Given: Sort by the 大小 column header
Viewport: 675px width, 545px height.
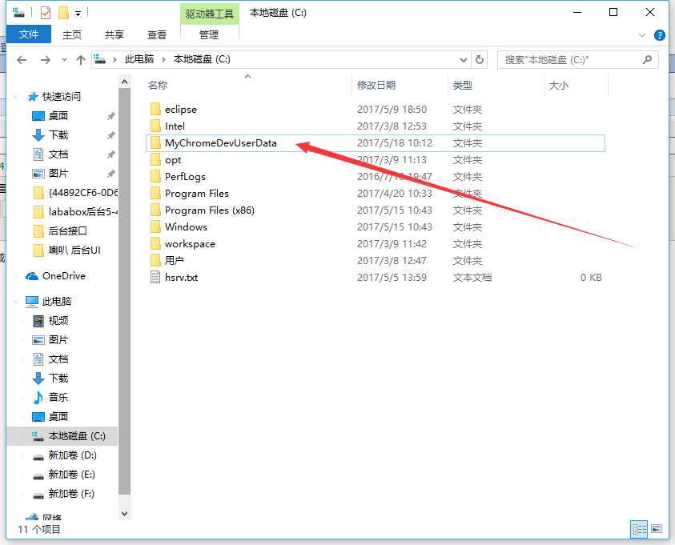Looking at the screenshot, I should point(559,85).
